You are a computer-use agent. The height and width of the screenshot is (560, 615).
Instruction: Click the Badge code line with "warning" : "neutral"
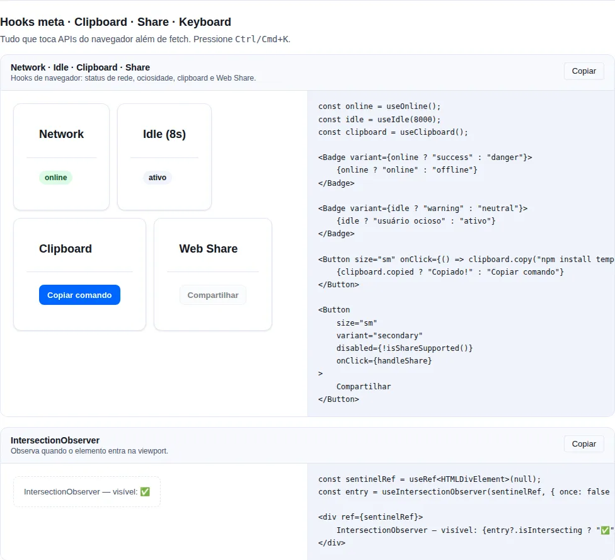(x=423, y=209)
